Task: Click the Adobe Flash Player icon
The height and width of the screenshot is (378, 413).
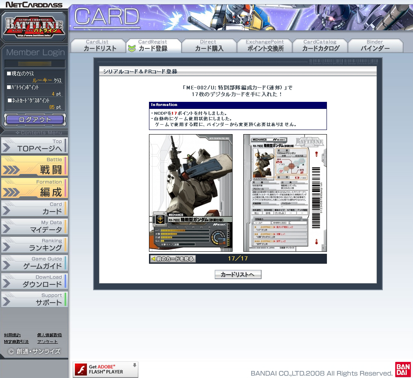Action: click(81, 369)
